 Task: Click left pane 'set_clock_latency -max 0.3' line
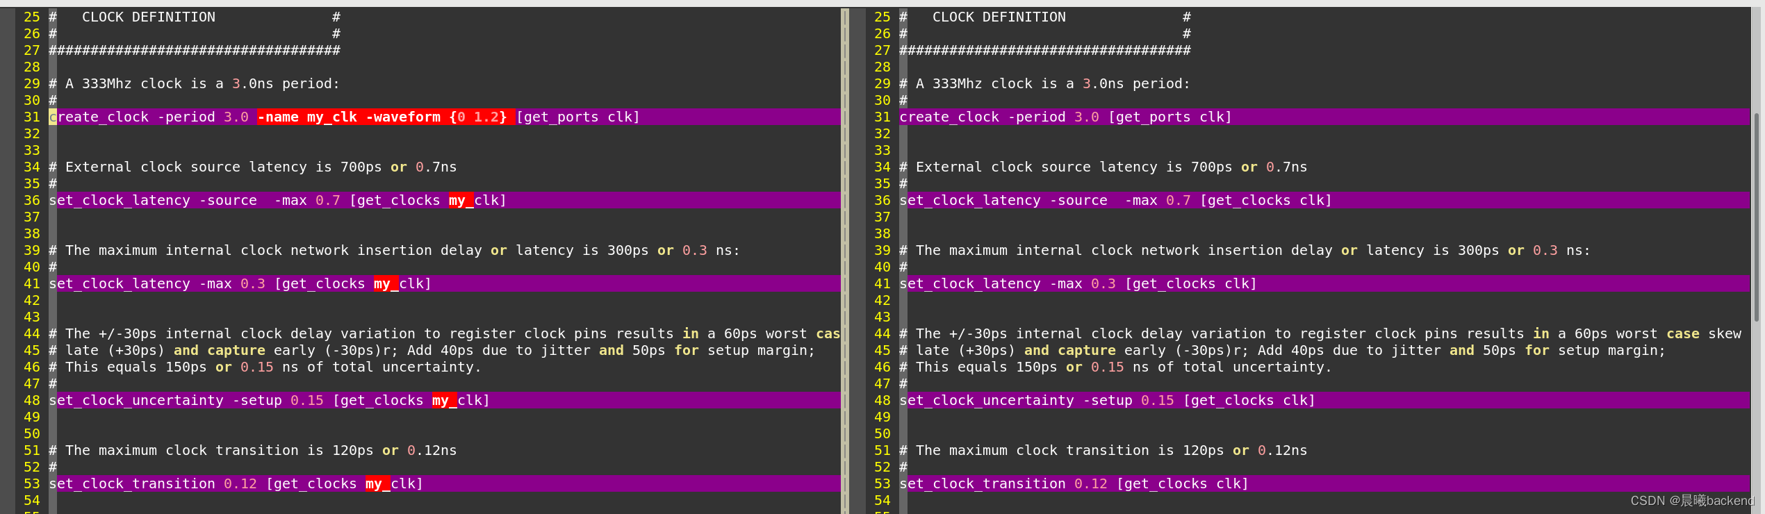pos(240,283)
